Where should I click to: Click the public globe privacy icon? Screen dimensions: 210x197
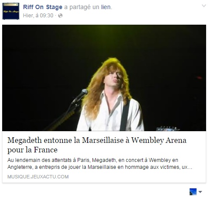[60, 16]
